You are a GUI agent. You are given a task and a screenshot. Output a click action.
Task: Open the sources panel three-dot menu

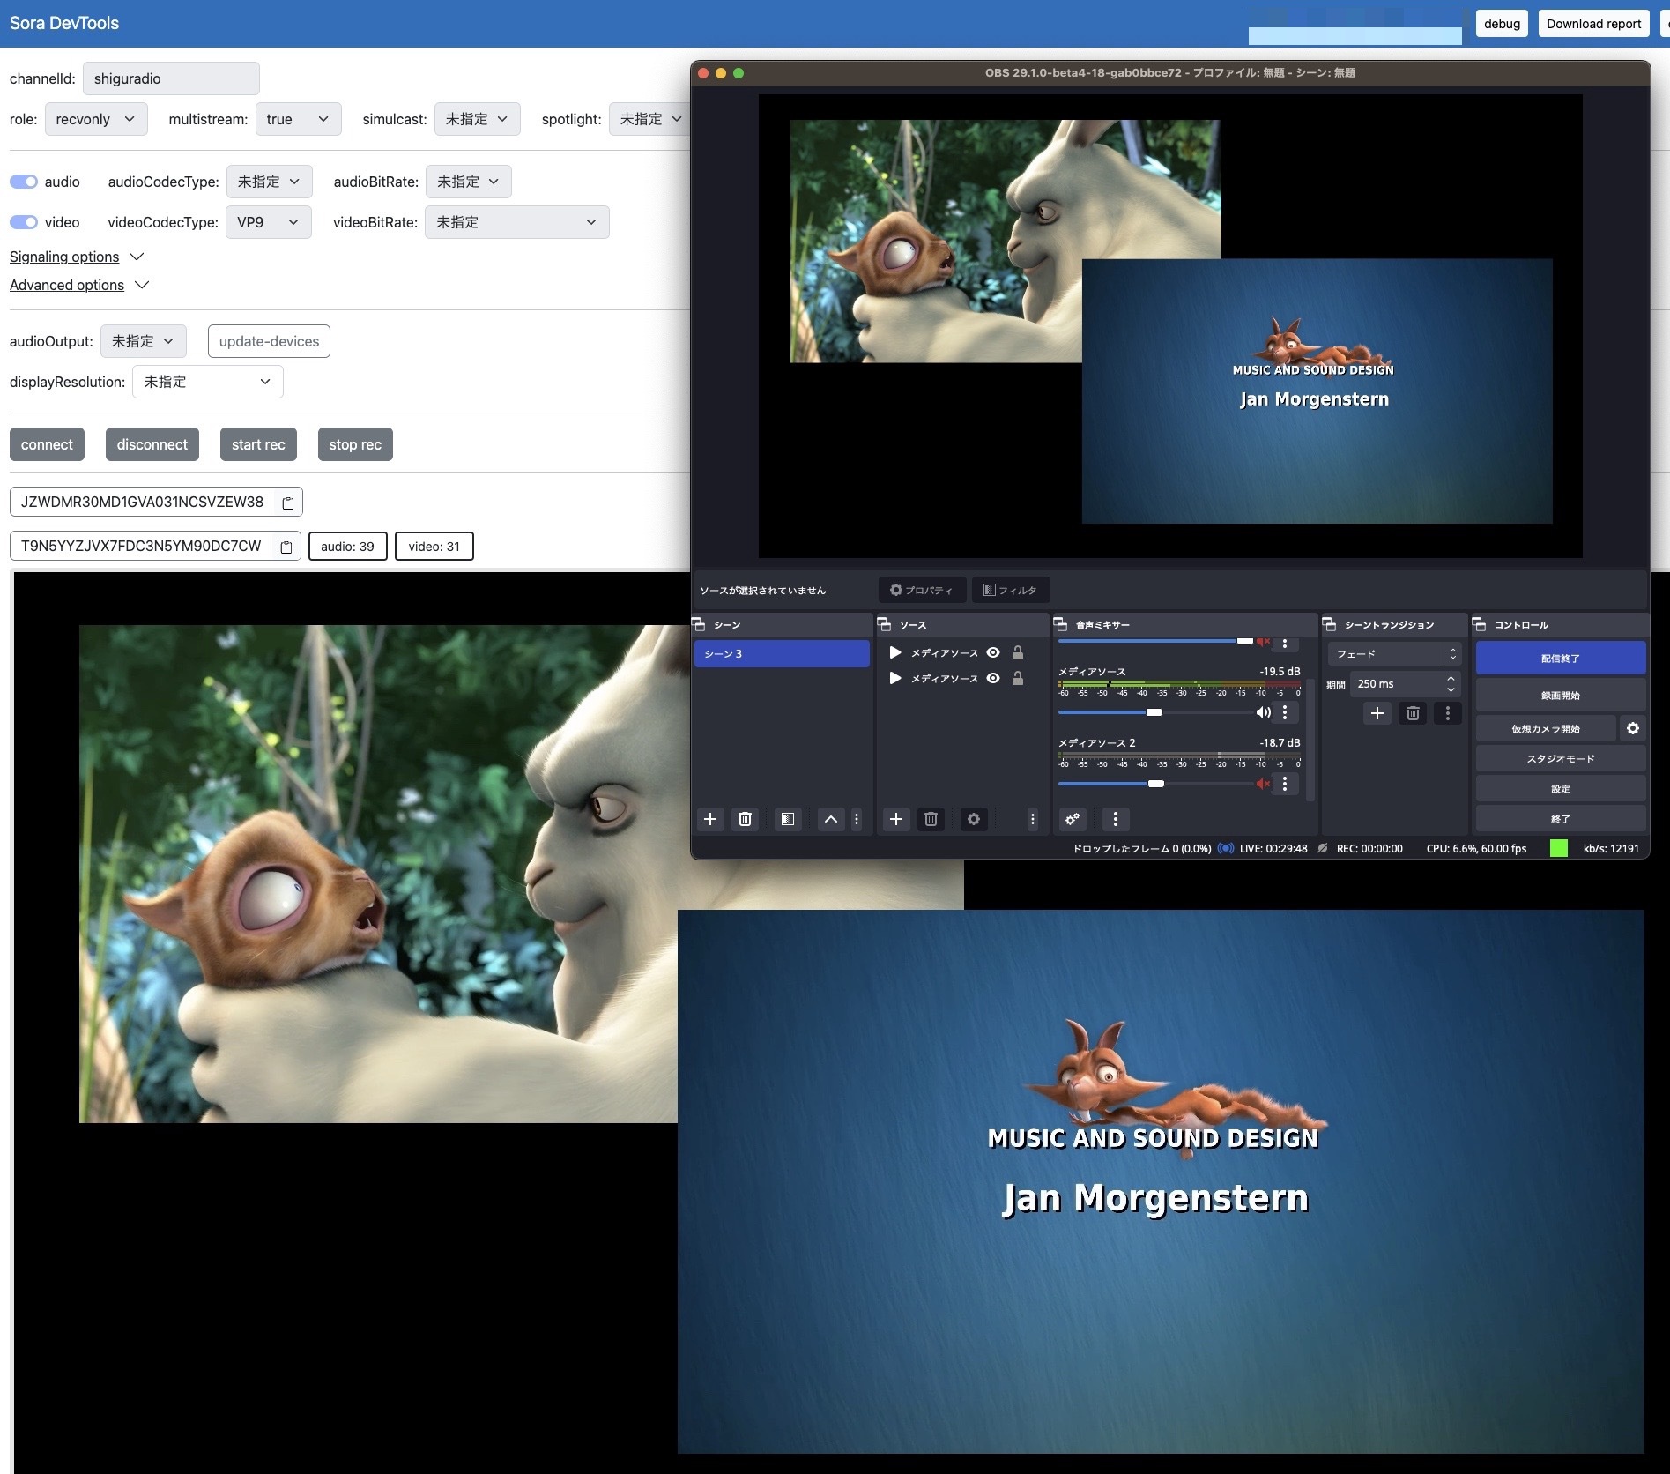coord(1033,819)
